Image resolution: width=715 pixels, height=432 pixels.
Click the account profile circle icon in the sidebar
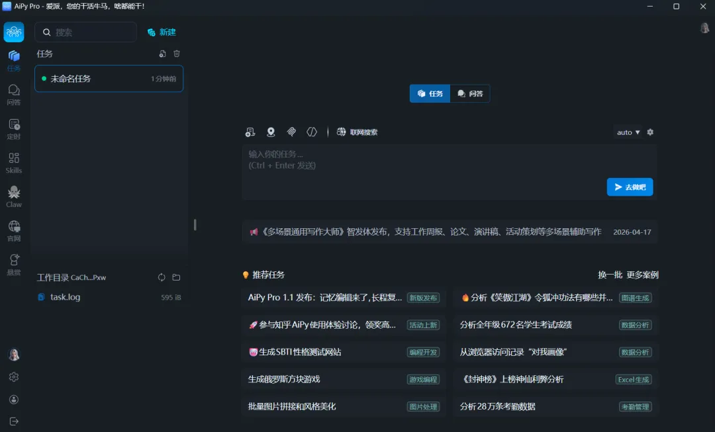point(14,399)
